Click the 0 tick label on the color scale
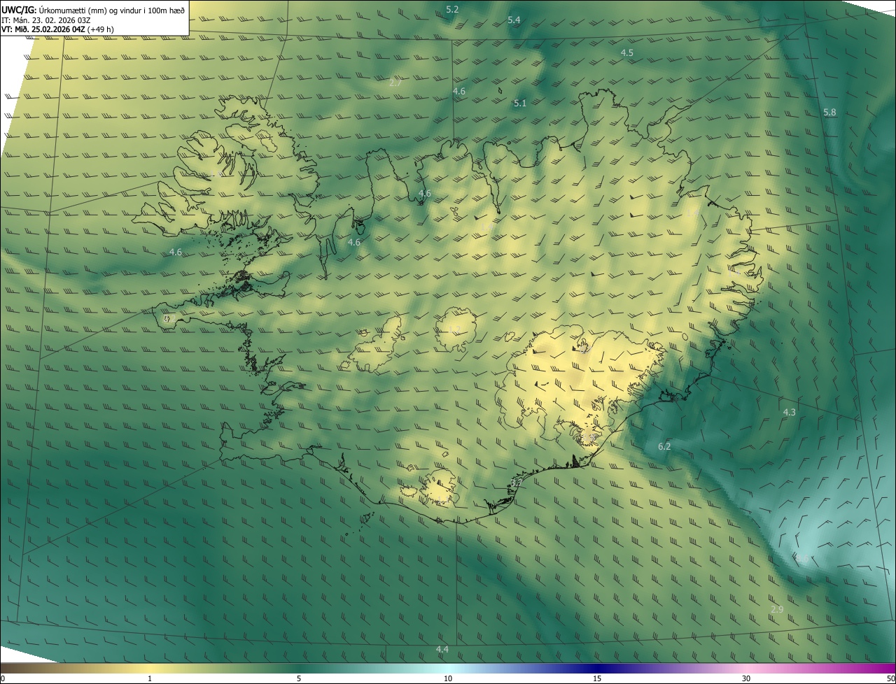Image resolution: width=896 pixels, height=684 pixels. 3,678
